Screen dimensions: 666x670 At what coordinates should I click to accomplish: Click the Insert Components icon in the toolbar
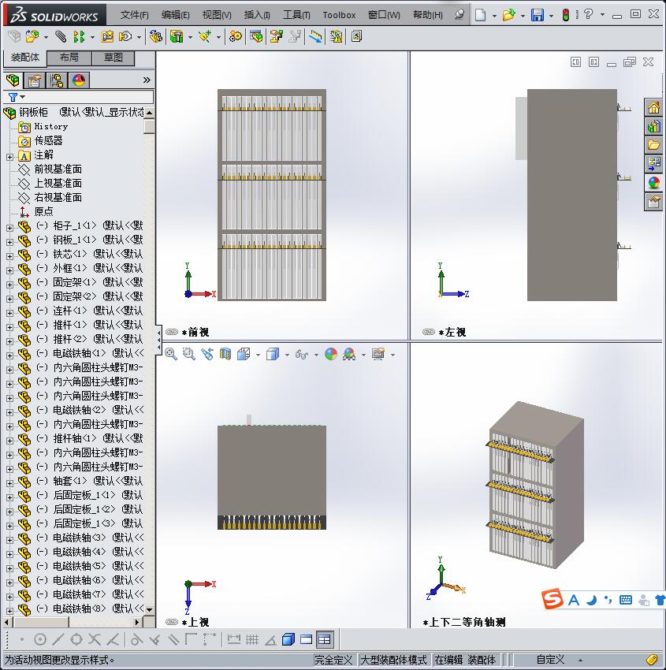32,36
